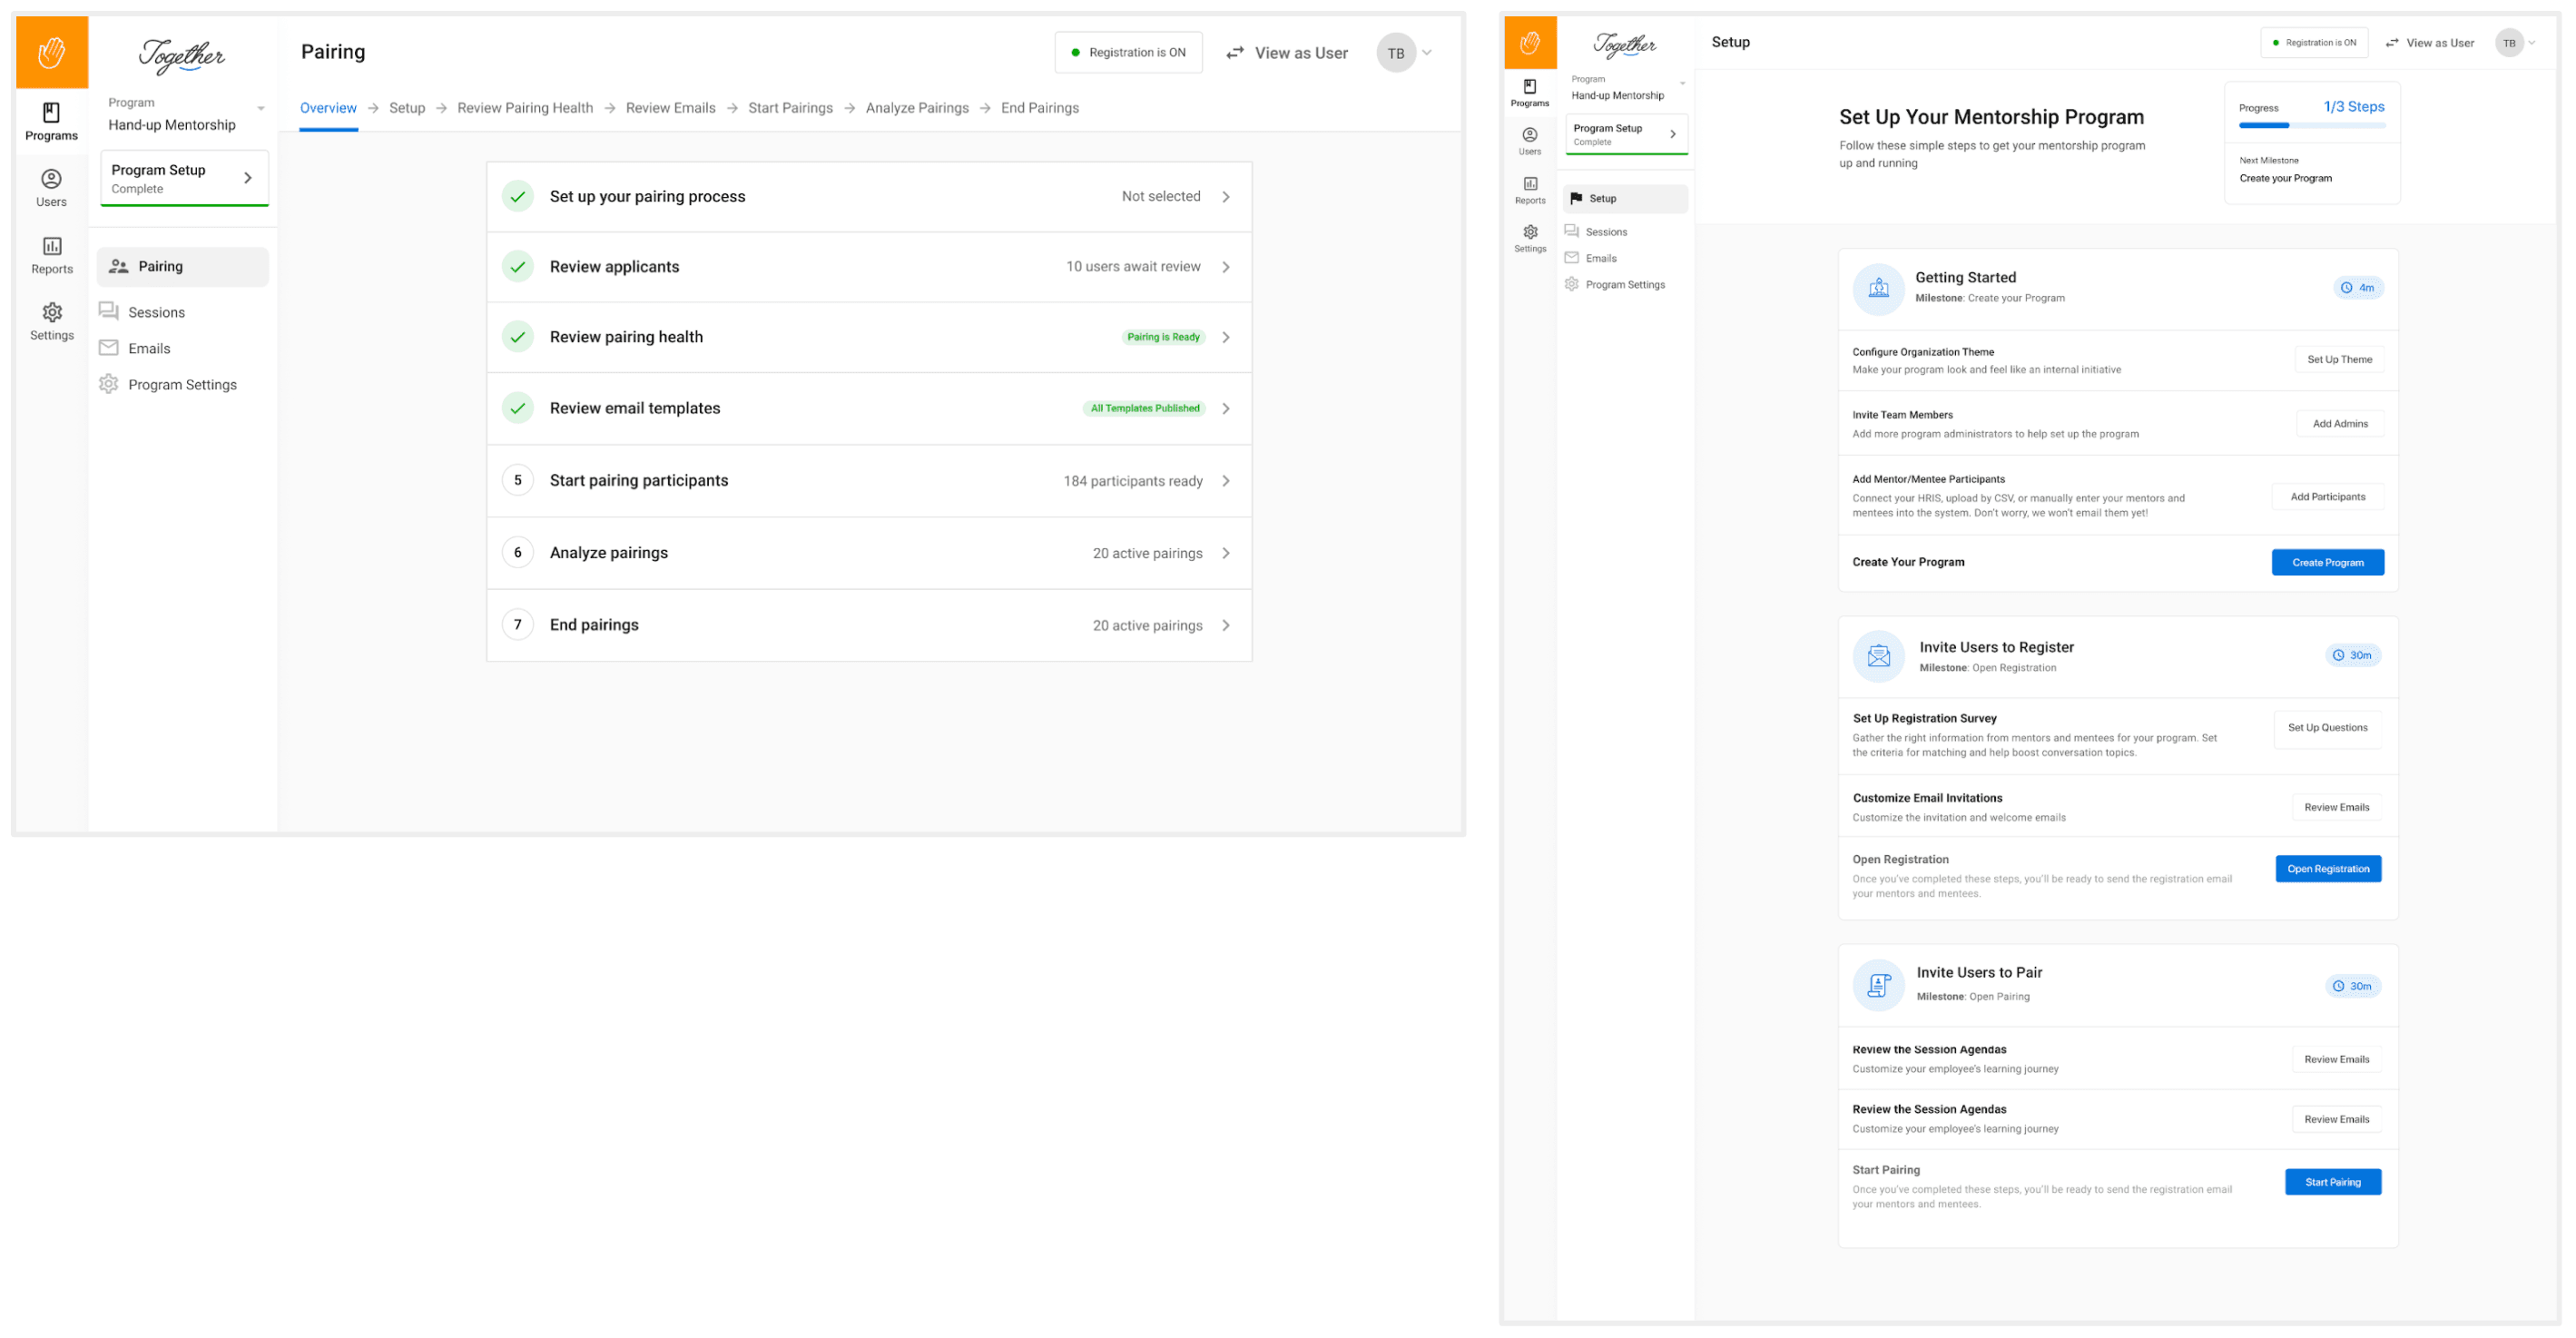Open Reports in left pairing sidebar
The width and height of the screenshot is (2576, 1338).
[52, 255]
